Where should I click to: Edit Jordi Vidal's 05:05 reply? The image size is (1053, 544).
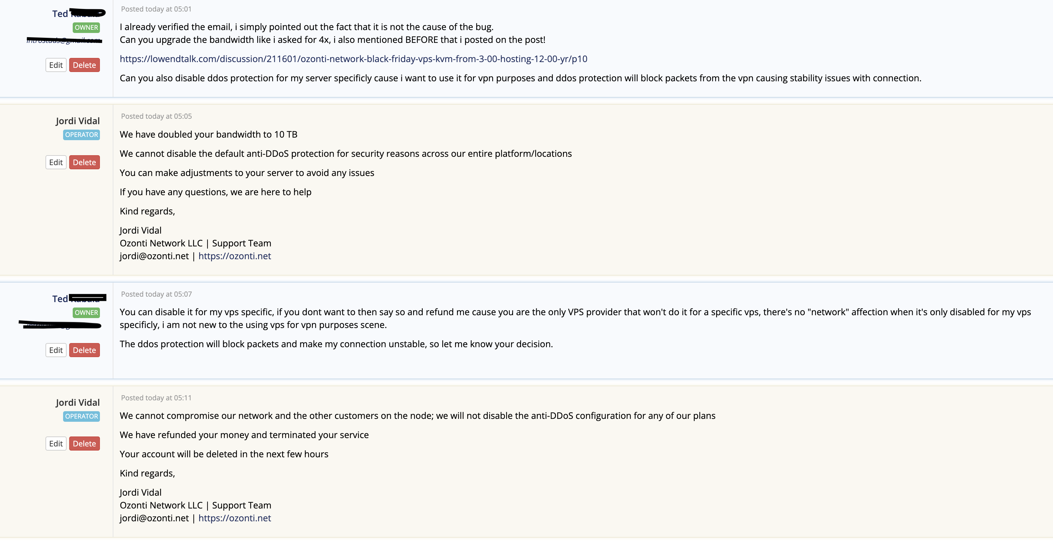(56, 162)
